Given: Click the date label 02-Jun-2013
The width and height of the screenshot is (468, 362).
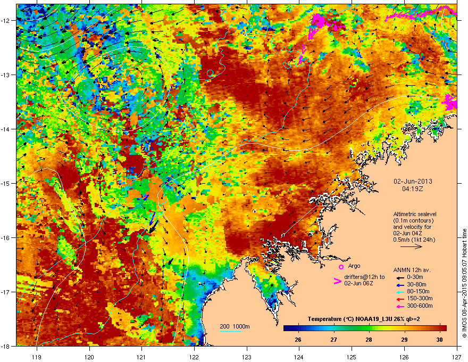Looking at the screenshot, I should pyautogui.click(x=413, y=182).
